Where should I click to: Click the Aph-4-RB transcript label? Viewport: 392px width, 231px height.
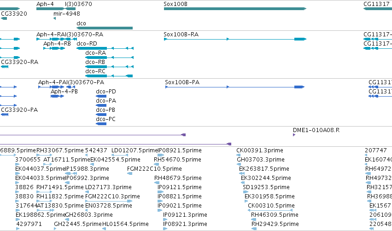[57, 43]
